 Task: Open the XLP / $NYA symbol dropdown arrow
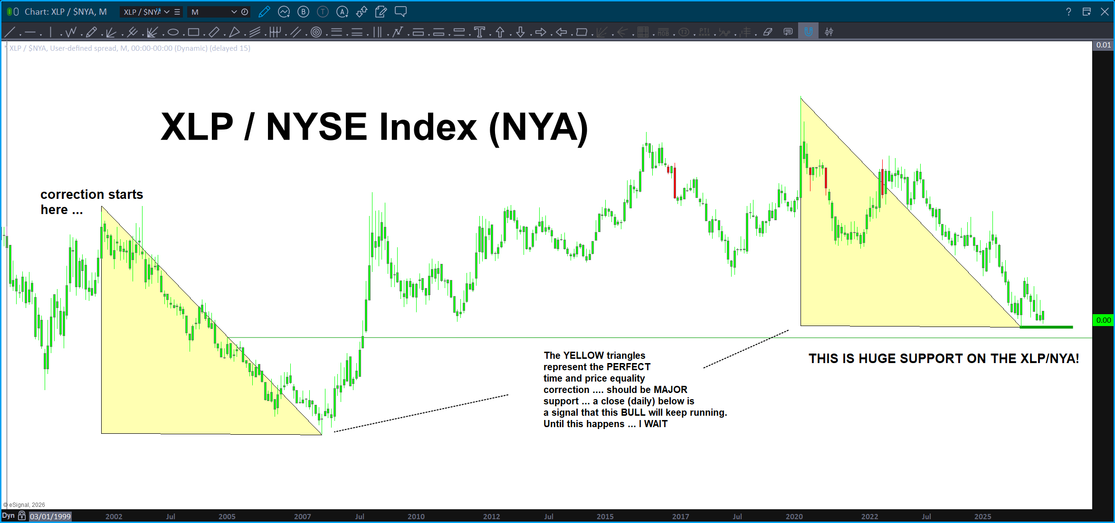pos(167,12)
